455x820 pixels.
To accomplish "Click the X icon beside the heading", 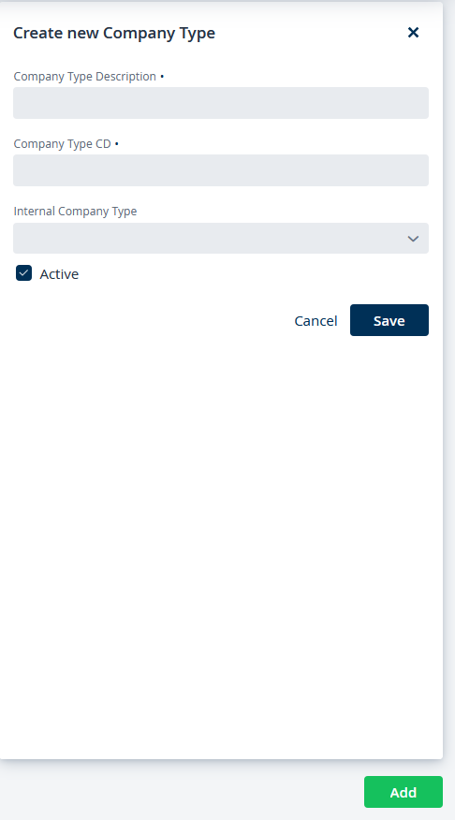I will click(x=413, y=33).
